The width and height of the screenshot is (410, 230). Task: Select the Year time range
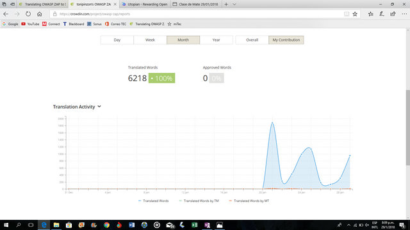pyautogui.click(x=217, y=40)
